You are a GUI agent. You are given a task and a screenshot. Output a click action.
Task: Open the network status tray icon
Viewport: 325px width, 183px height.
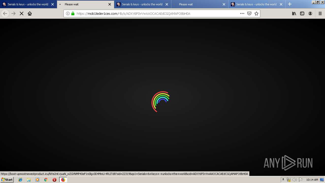click(289, 180)
